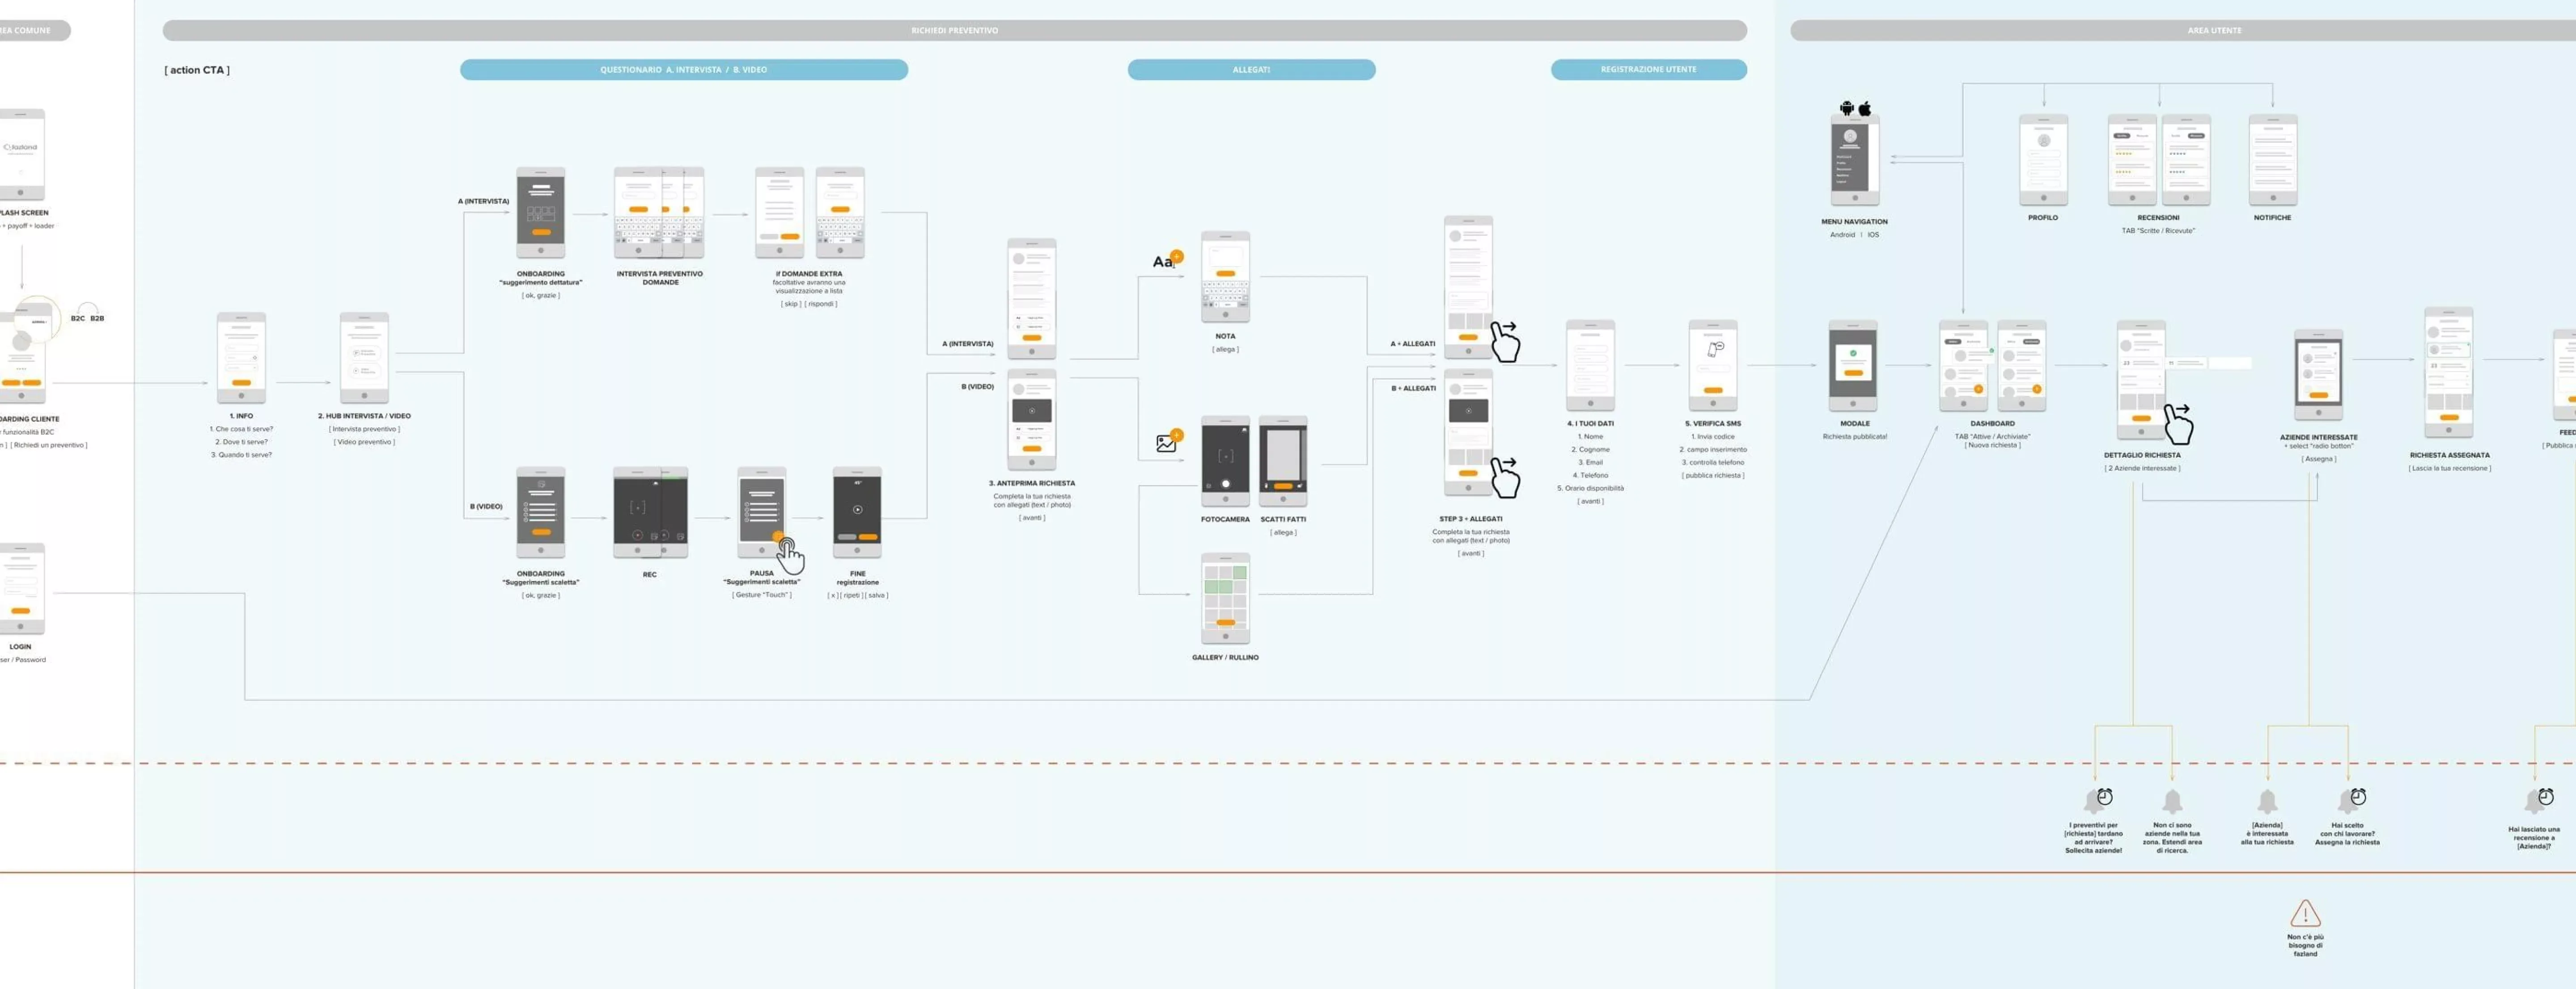2576x989 pixels.
Task: Click the 'RICHIEDI PREVENTIVO' gray section bar
Action: pos(954,31)
